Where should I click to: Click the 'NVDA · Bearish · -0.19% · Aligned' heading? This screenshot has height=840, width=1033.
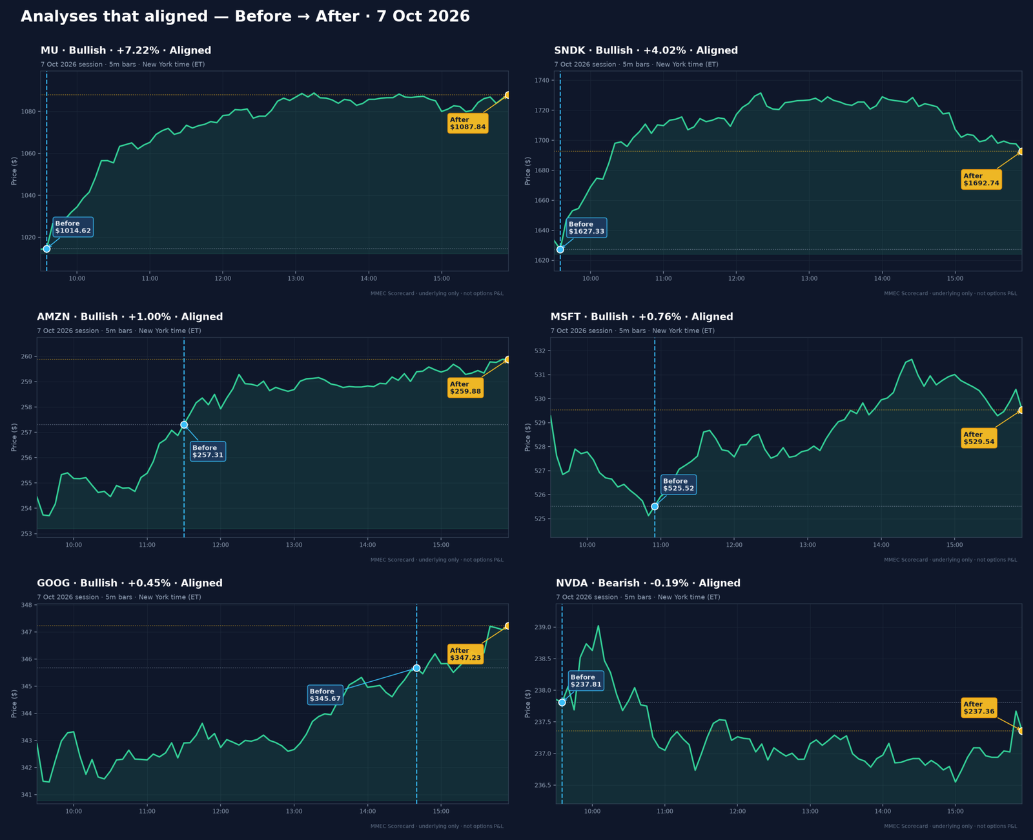click(x=648, y=583)
